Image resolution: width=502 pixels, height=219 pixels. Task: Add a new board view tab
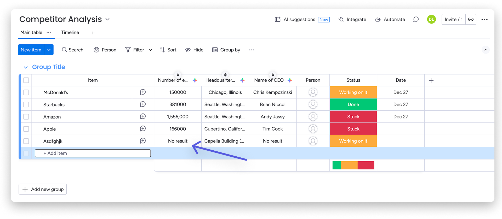coord(93,33)
